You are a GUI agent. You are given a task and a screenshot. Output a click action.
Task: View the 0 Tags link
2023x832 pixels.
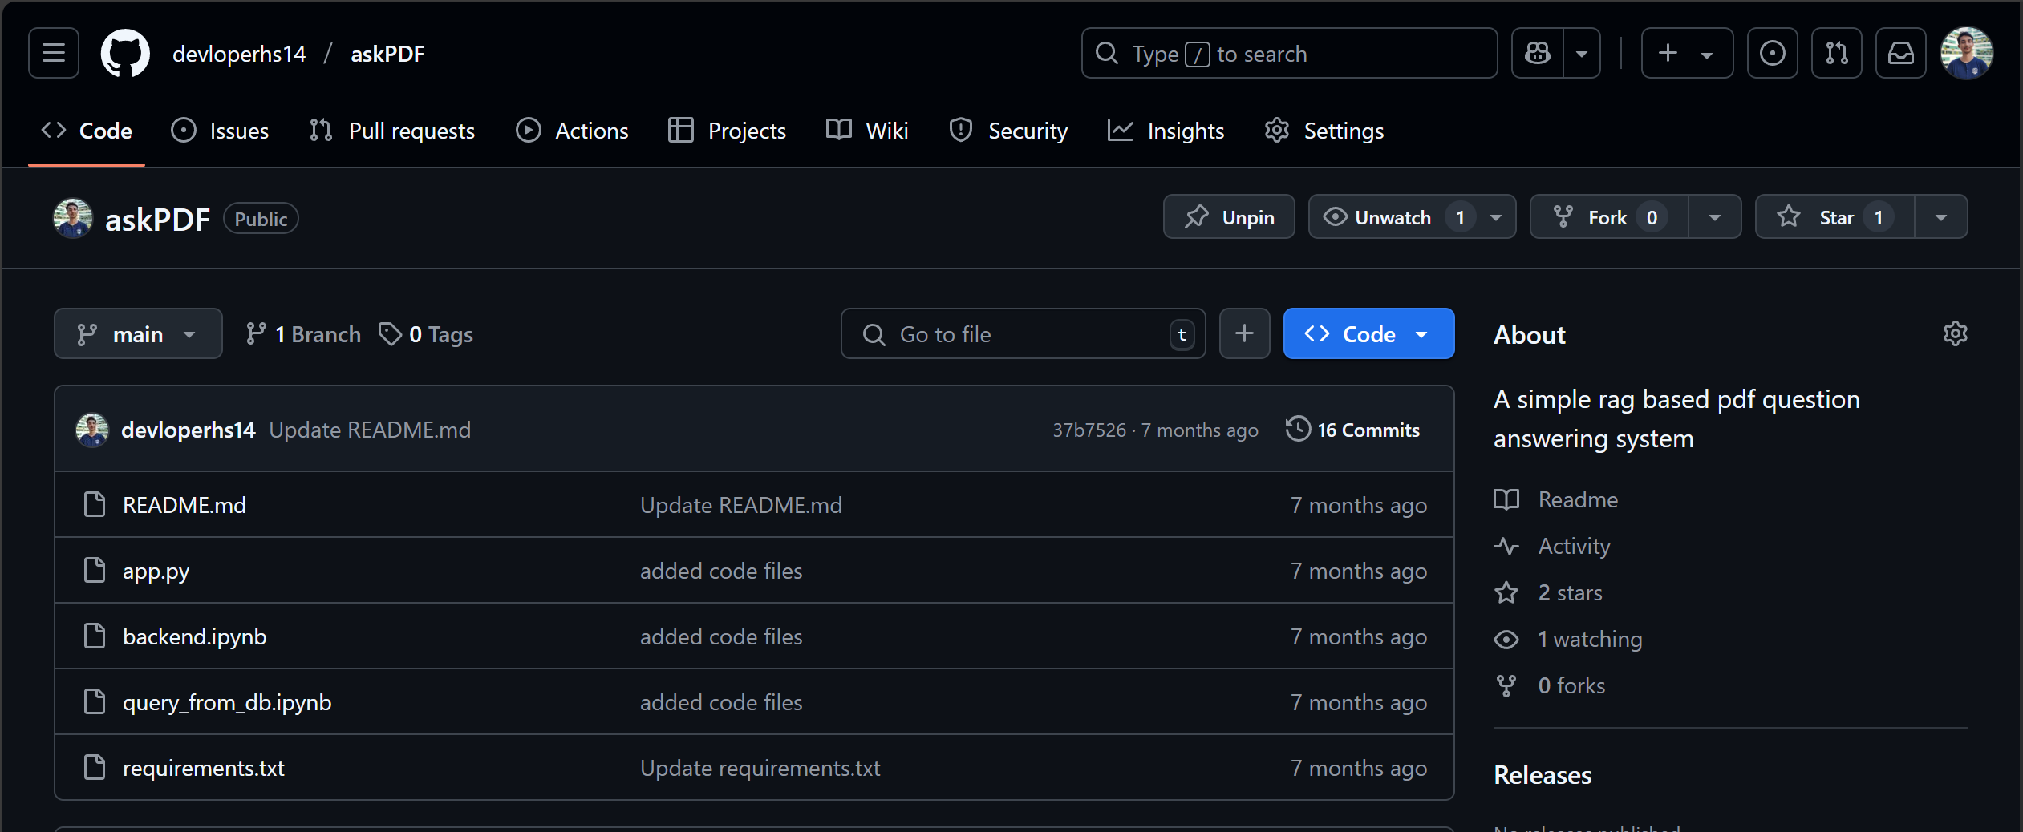click(x=426, y=333)
